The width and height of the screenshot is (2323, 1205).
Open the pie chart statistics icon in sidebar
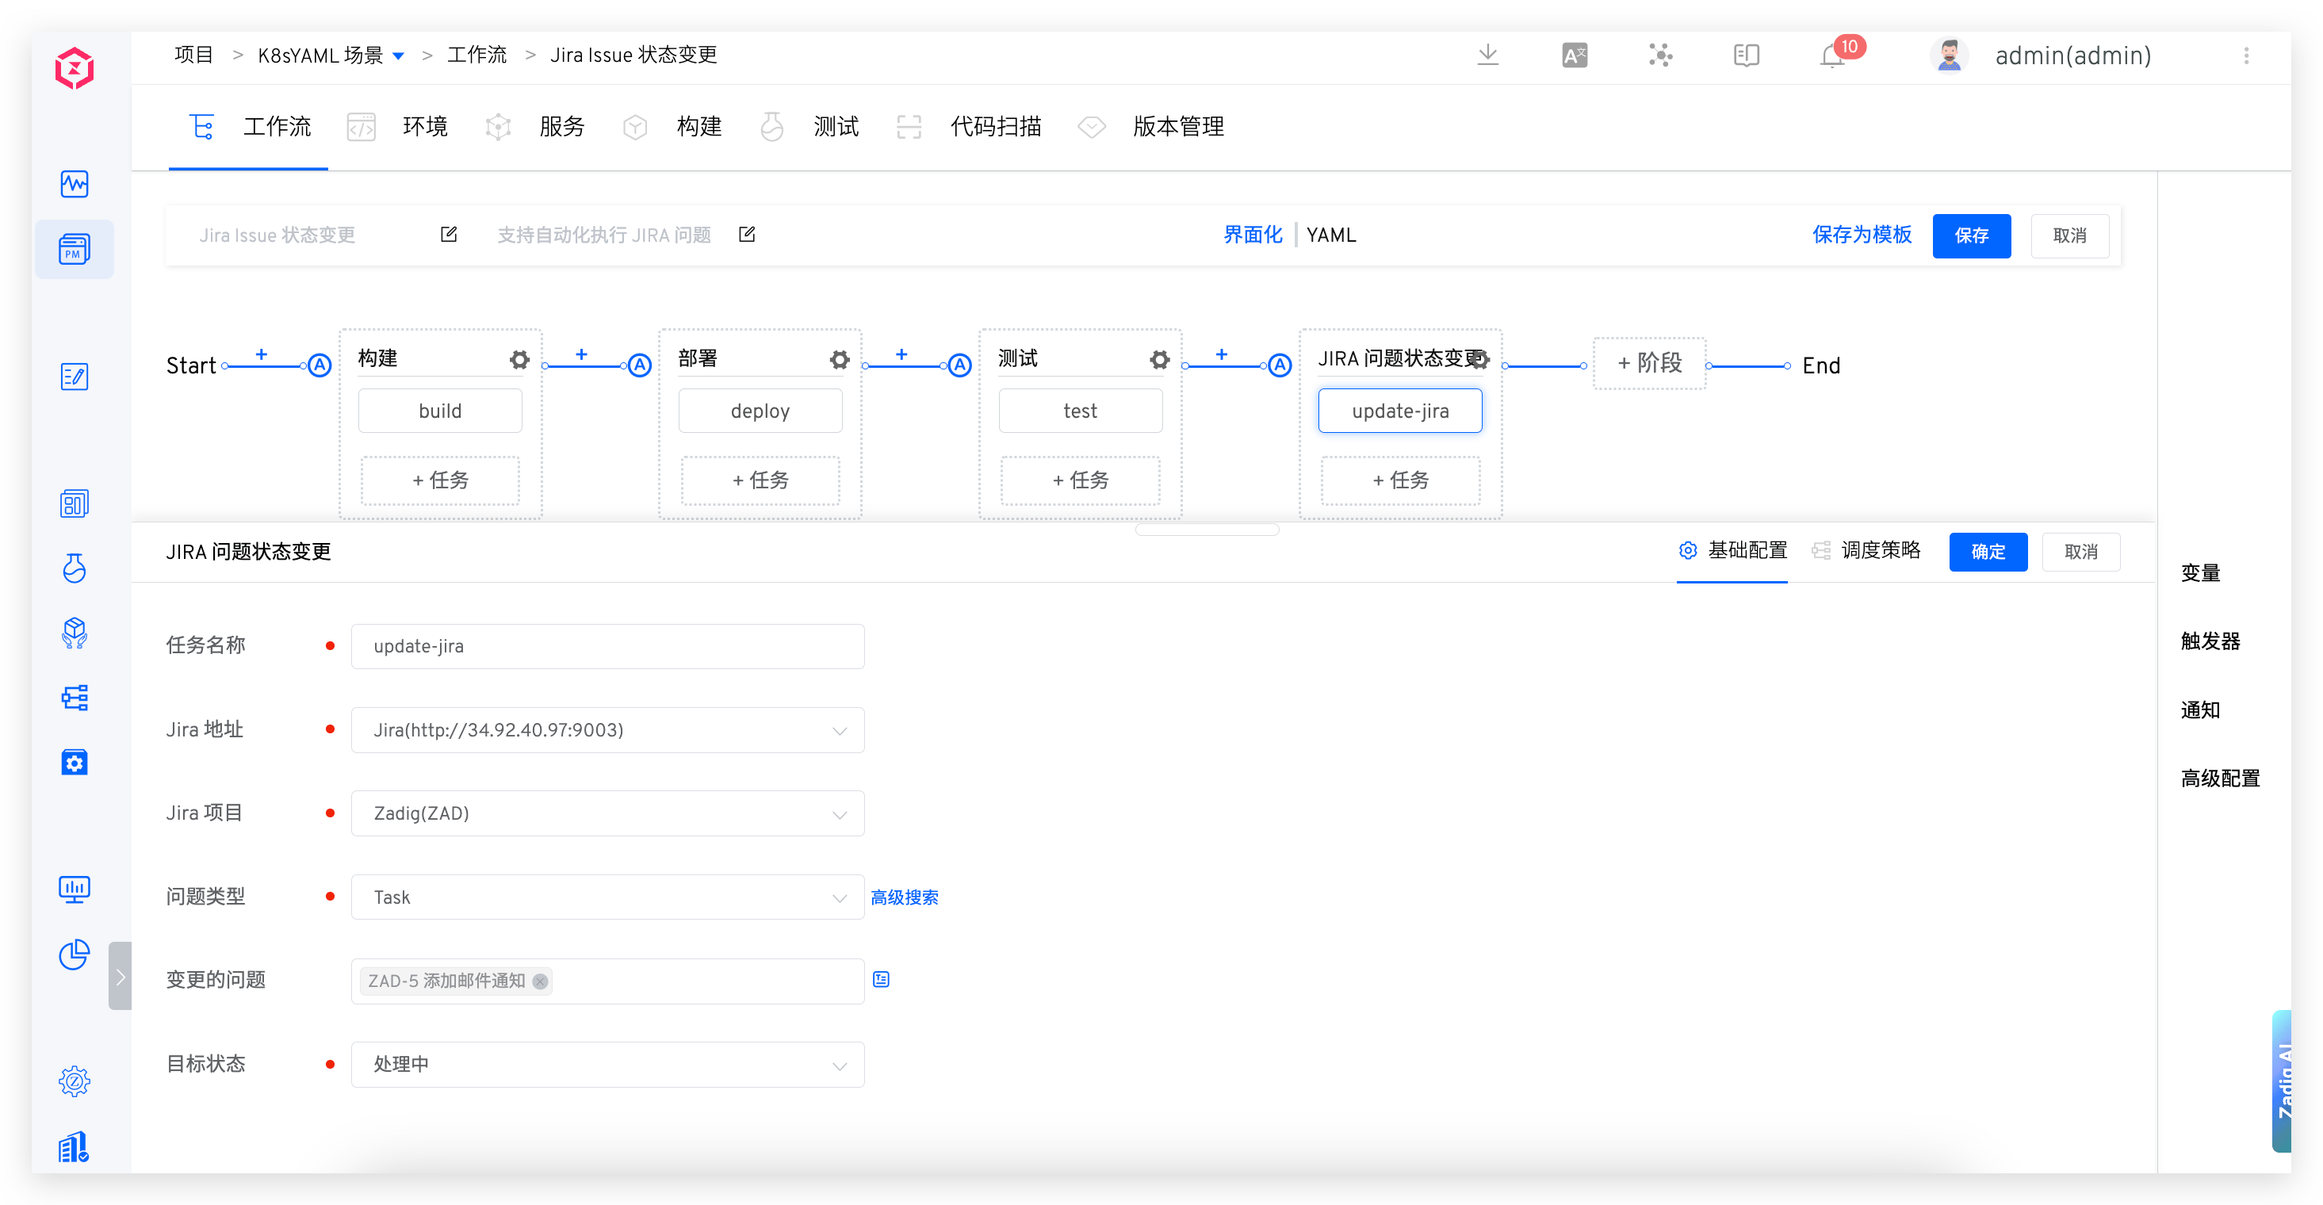pos(74,954)
